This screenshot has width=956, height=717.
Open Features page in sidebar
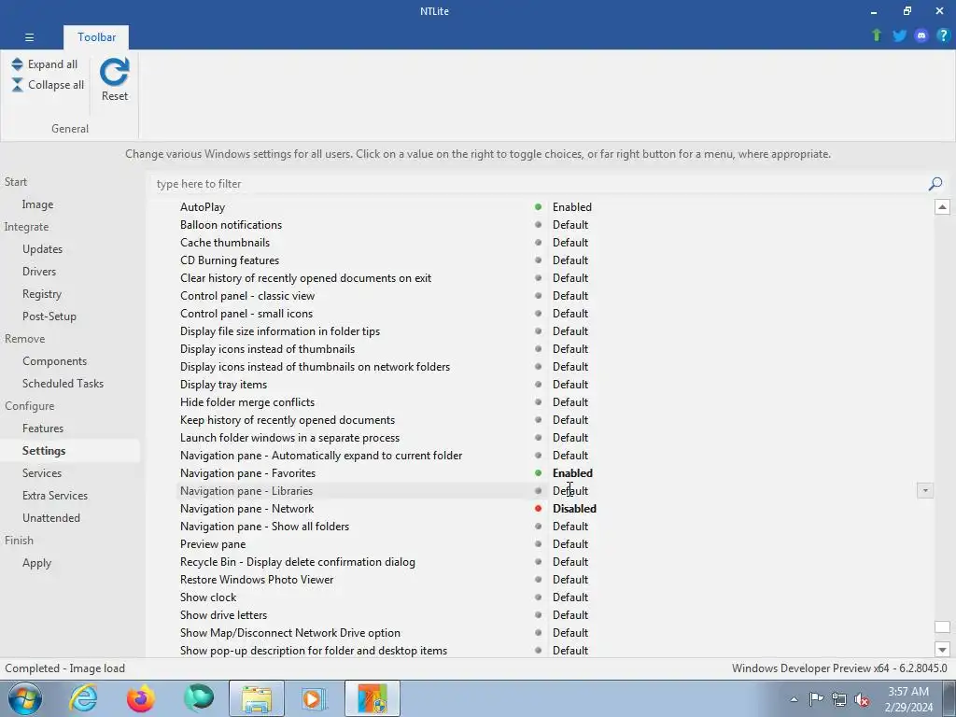click(x=43, y=428)
